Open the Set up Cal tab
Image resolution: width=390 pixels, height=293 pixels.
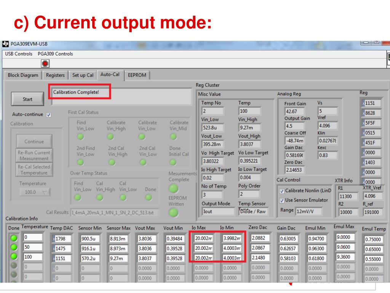click(83, 75)
